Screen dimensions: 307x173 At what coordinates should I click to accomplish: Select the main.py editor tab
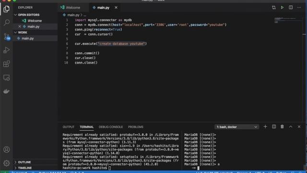[103, 8]
